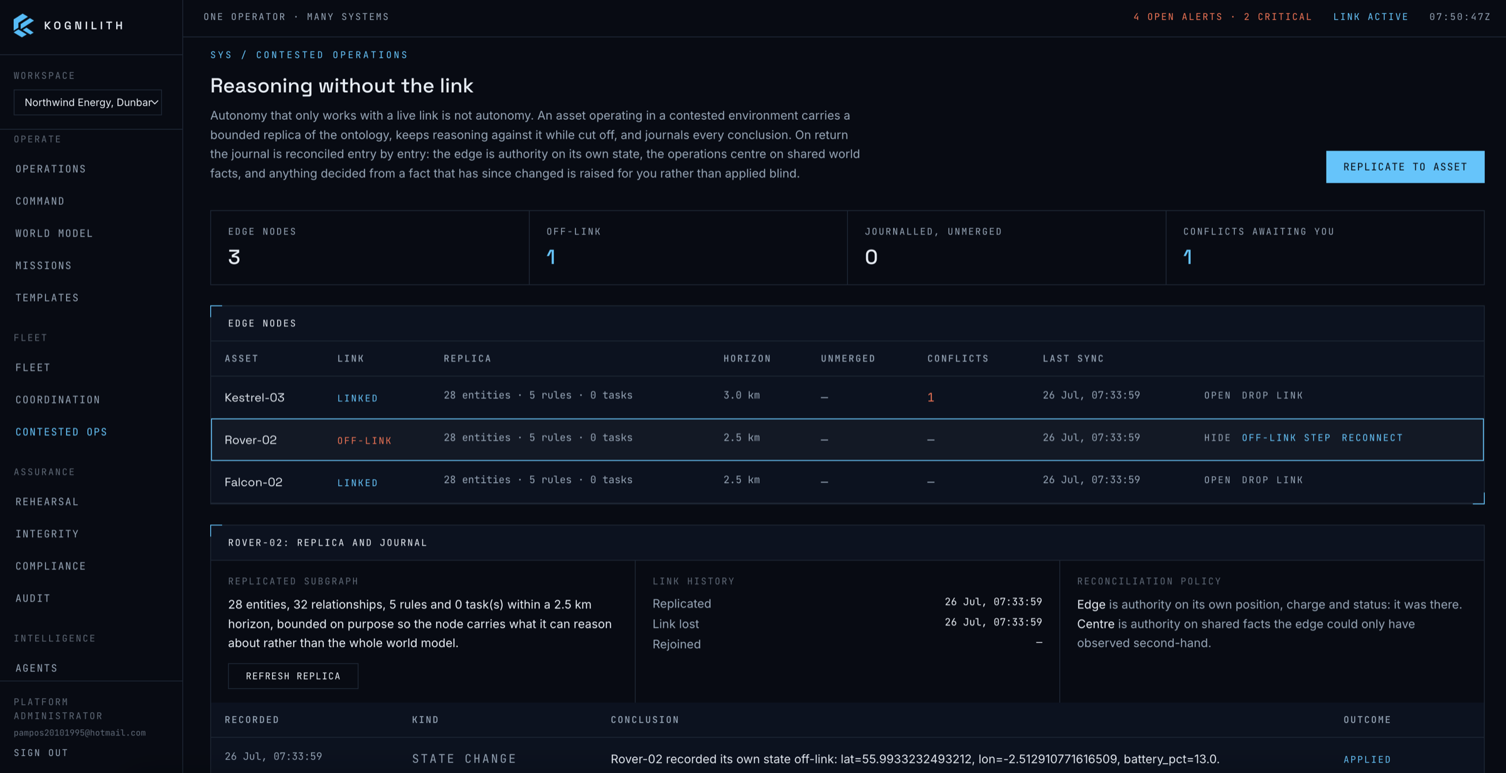The height and width of the screenshot is (773, 1506).
Task: Open the Northwind Energy workspace dropdown
Action: pyautogui.click(x=88, y=102)
